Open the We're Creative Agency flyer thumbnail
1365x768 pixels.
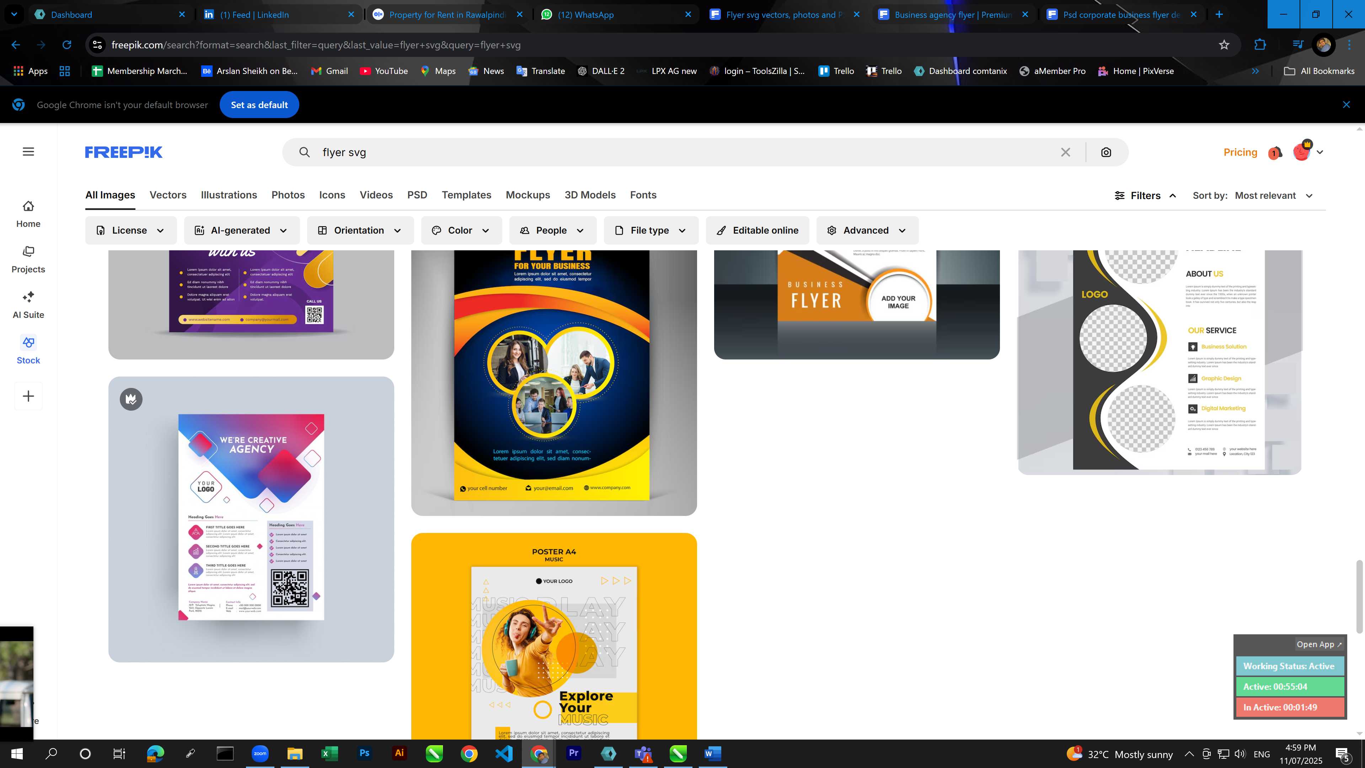pyautogui.click(x=251, y=519)
